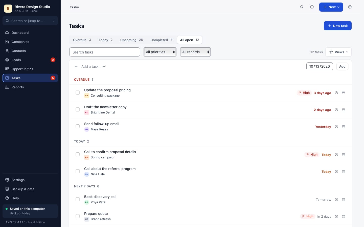Open the New dropdown in the header

point(331,7)
